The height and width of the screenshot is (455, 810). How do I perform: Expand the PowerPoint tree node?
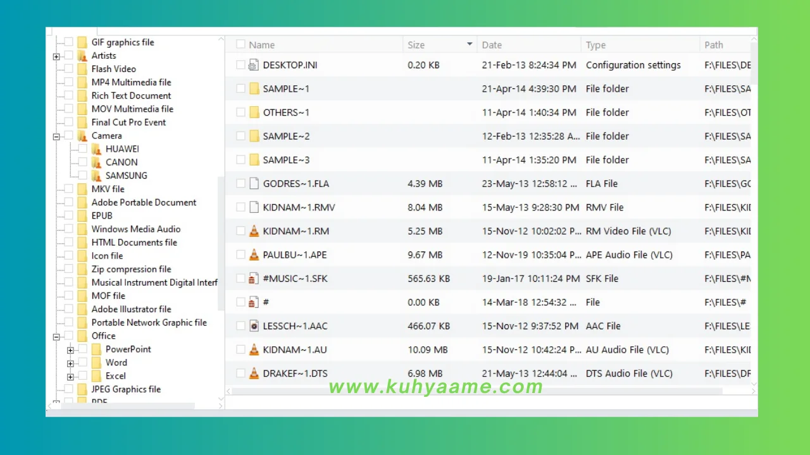pos(70,349)
